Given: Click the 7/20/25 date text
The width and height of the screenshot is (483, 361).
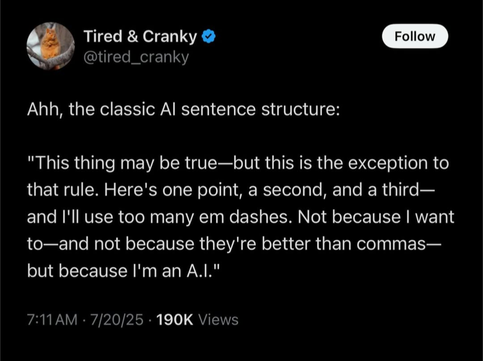Looking at the screenshot, I should (115, 319).
